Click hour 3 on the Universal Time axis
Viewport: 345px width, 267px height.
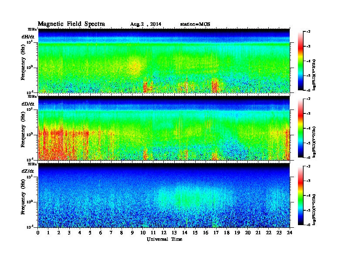69,233
